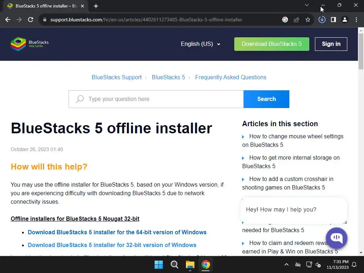The image size is (364, 273).
Task: Share this page via share icon
Action: 296,20
